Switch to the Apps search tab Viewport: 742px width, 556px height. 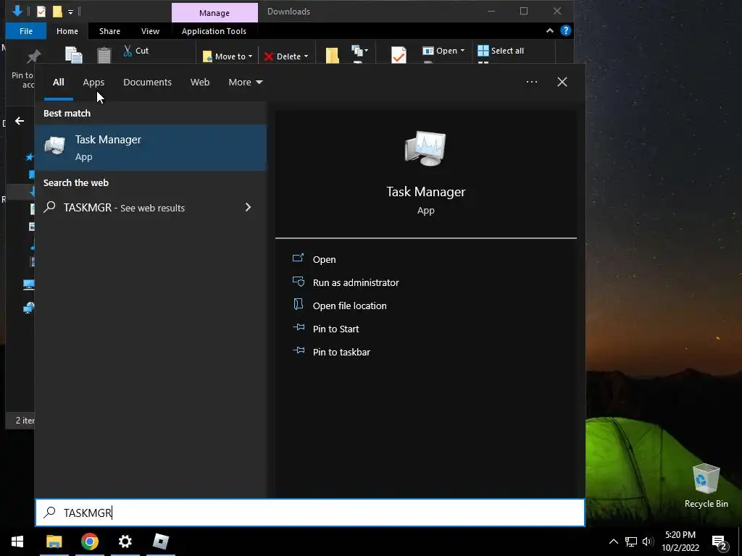click(x=93, y=83)
